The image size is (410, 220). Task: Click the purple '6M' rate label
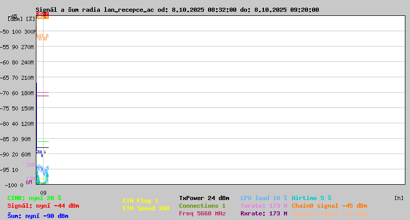(x=29, y=182)
